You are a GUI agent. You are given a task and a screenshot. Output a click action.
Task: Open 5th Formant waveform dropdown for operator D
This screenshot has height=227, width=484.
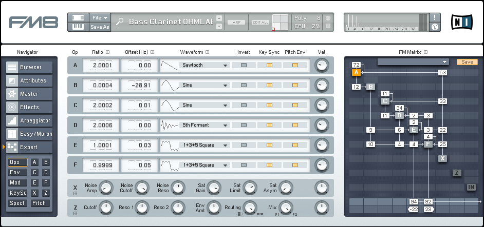tap(204, 125)
